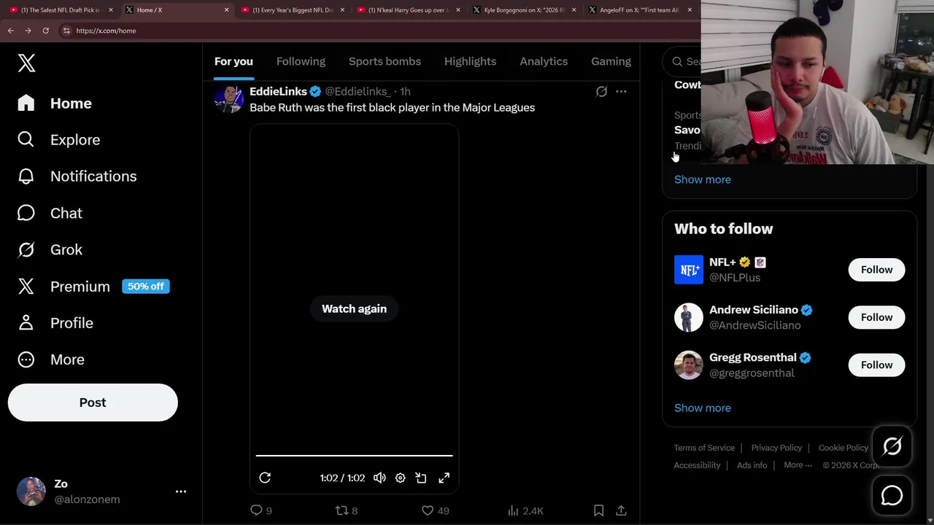Screen dimensions: 934x525
Task: Open video settings gear
Action: click(x=400, y=478)
